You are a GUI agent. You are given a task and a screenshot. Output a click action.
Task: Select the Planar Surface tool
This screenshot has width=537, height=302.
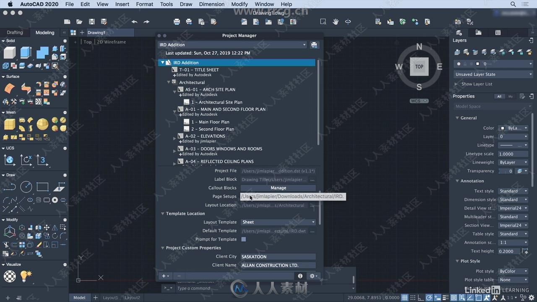[10, 89]
